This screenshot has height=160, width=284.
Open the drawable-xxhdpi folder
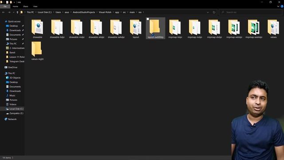click(x=116, y=29)
